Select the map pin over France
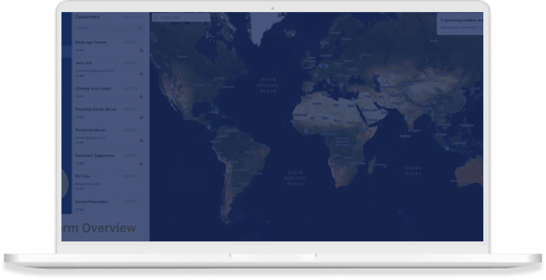The width and height of the screenshot is (546, 280). (x=316, y=75)
